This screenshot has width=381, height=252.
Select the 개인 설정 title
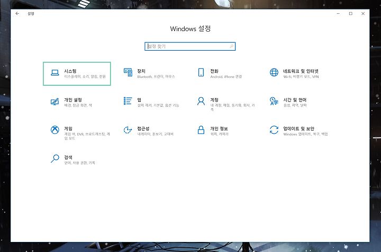73,100
